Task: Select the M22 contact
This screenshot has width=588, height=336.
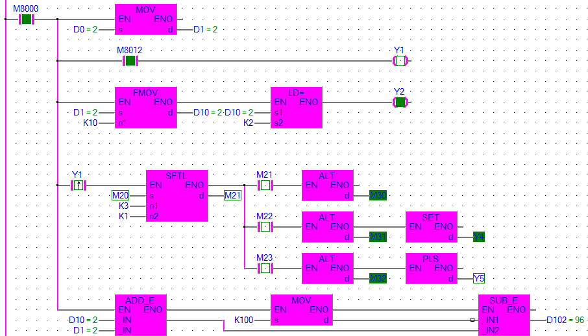Action: click(x=265, y=227)
